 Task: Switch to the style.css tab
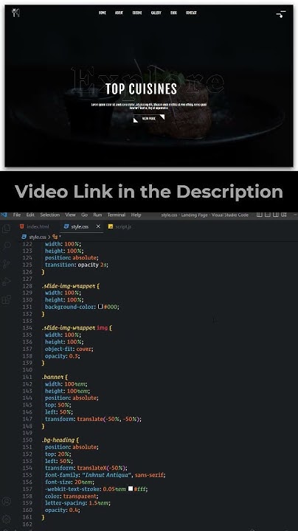click(82, 226)
